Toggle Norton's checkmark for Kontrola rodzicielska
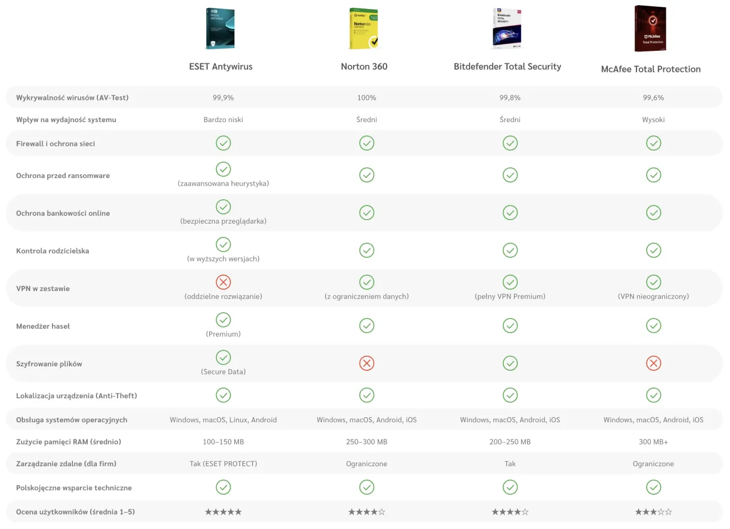The width and height of the screenshot is (730, 529). [x=367, y=250]
